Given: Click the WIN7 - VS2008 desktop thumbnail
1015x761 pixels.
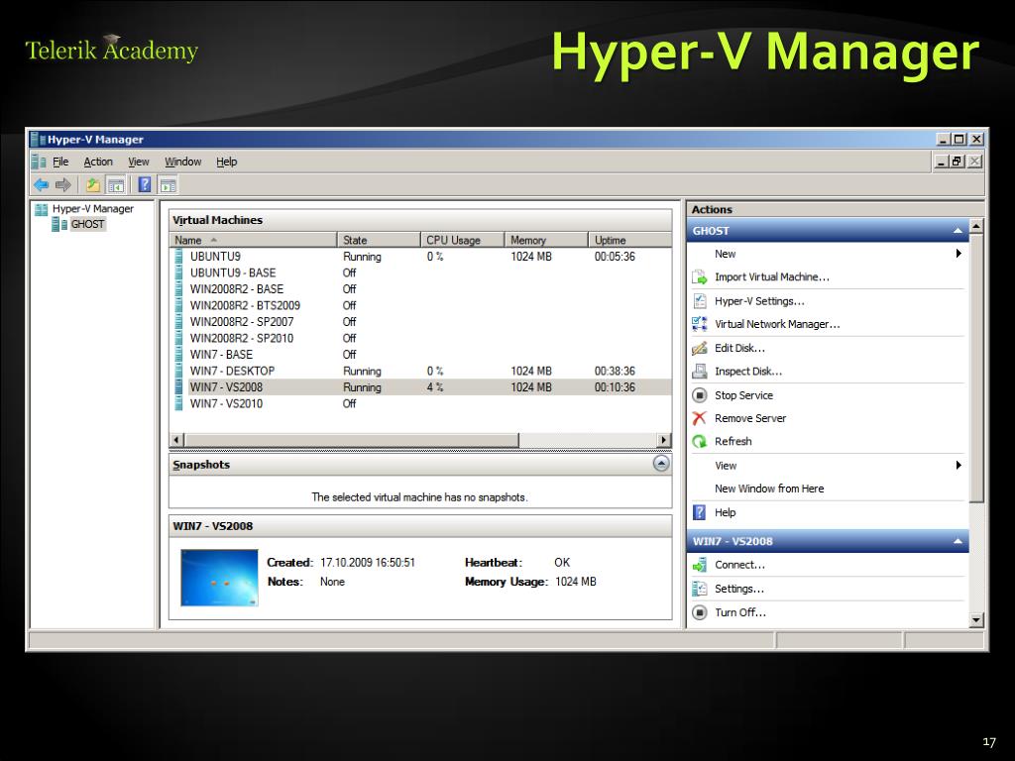Looking at the screenshot, I should (219, 578).
